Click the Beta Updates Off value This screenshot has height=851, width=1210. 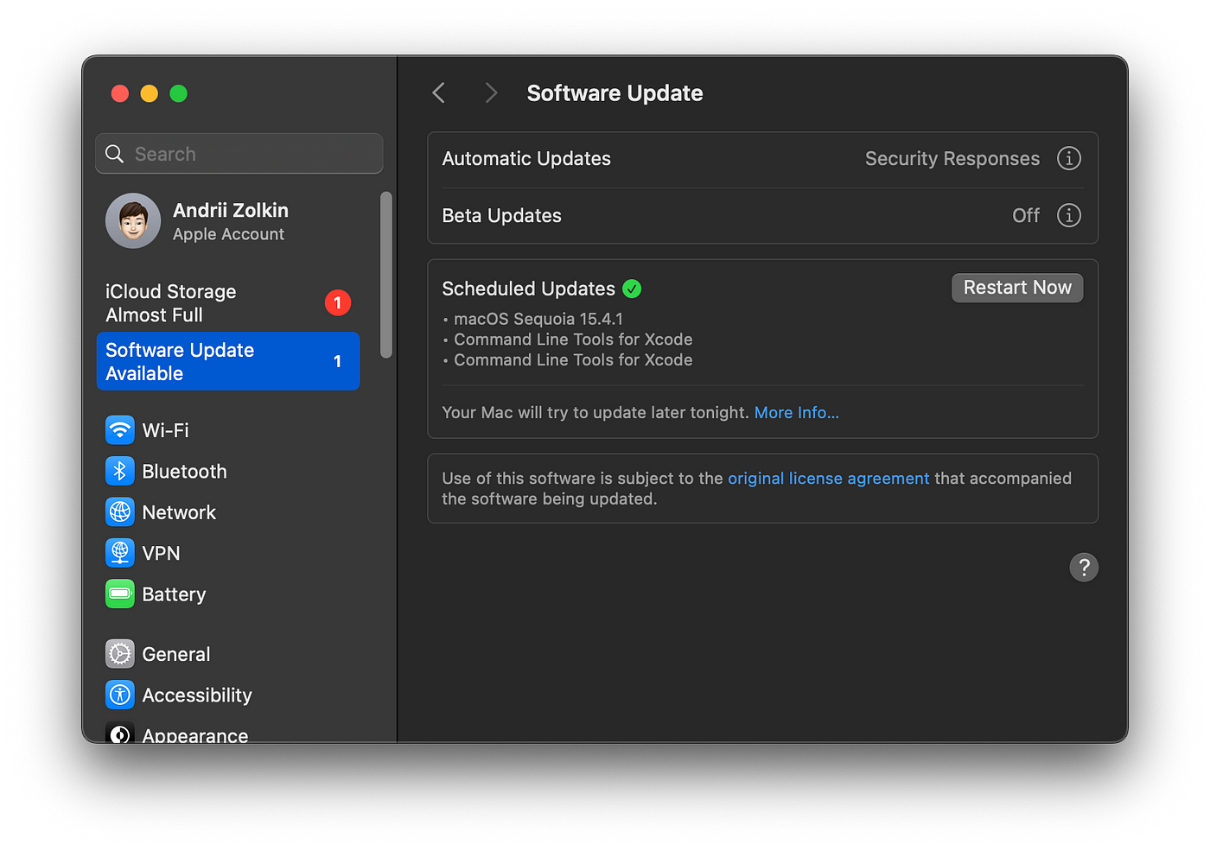[1026, 216]
